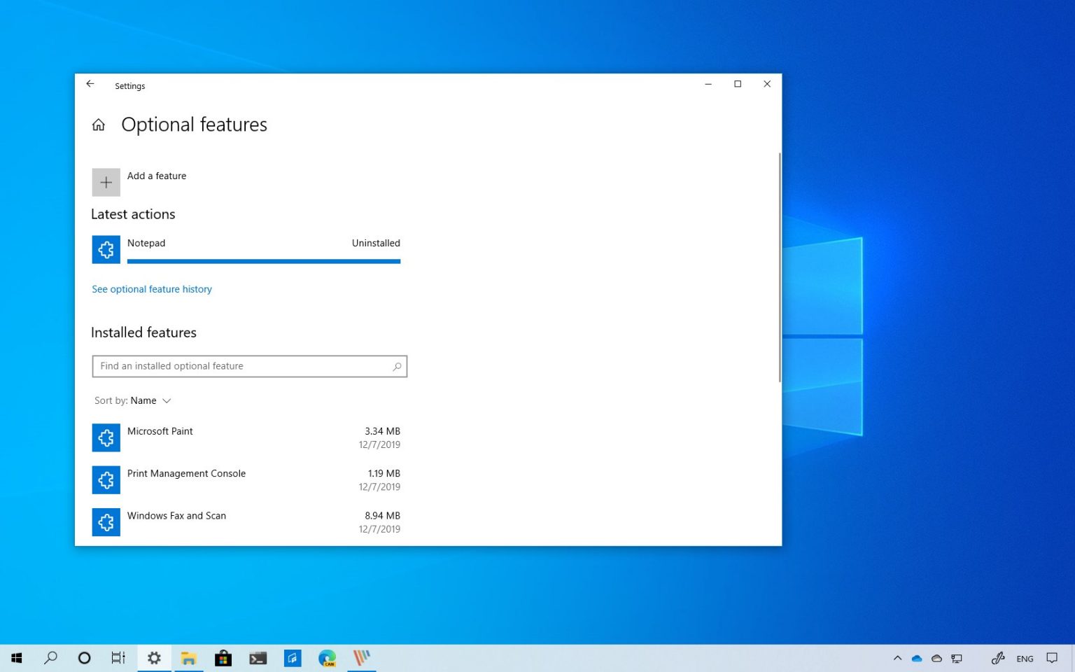Click the Optional features page heading

[x=194, y=125]
